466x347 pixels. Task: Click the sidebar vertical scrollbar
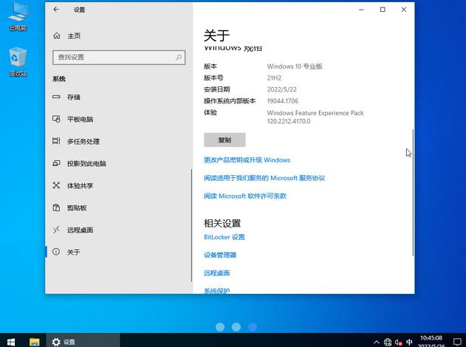pos(191,225)
